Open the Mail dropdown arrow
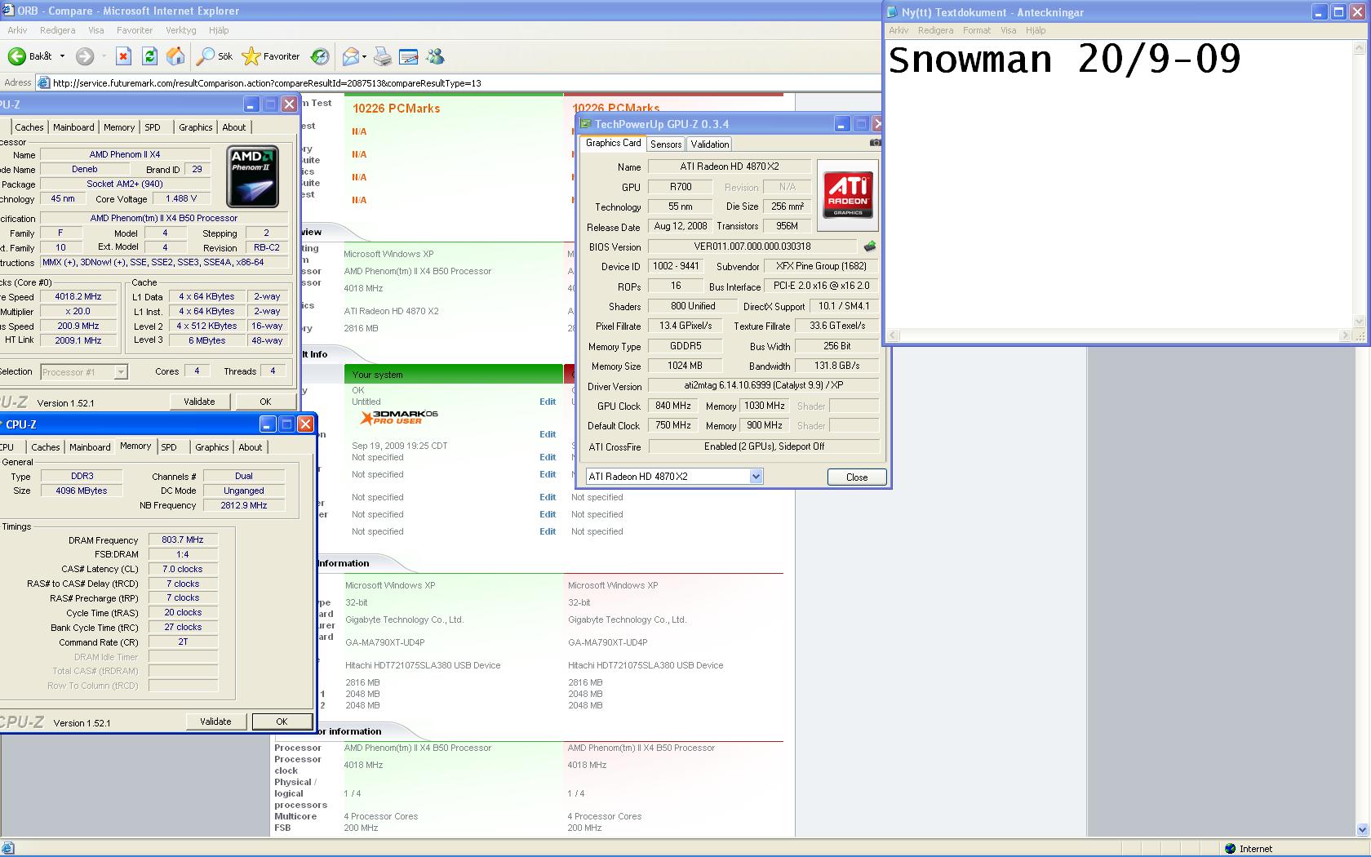The height and width of the screenshot is (857, 1371). tap(364, 56)
